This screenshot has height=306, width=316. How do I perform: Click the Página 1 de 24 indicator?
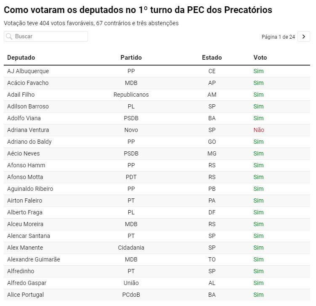coord(278,37)
